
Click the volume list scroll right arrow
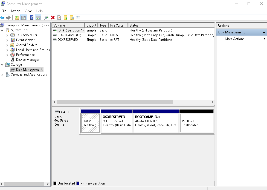tap(212, 102)
